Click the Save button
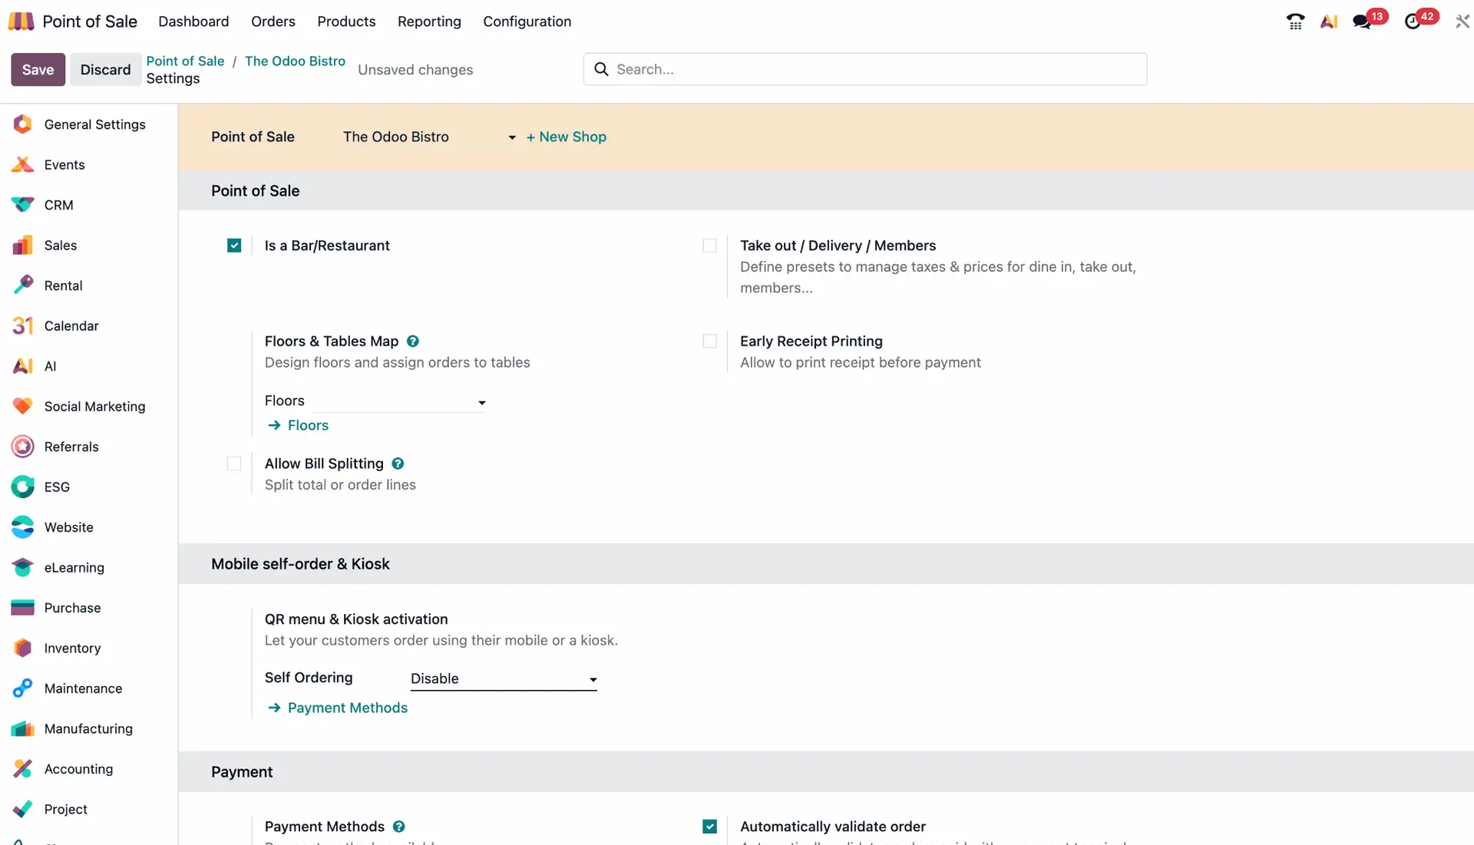The width and height of the screenshot is (1474, 845). (38, 70)
